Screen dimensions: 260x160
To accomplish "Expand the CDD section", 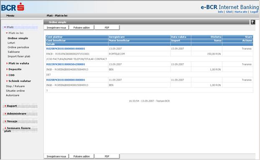I will coord(10,75).
